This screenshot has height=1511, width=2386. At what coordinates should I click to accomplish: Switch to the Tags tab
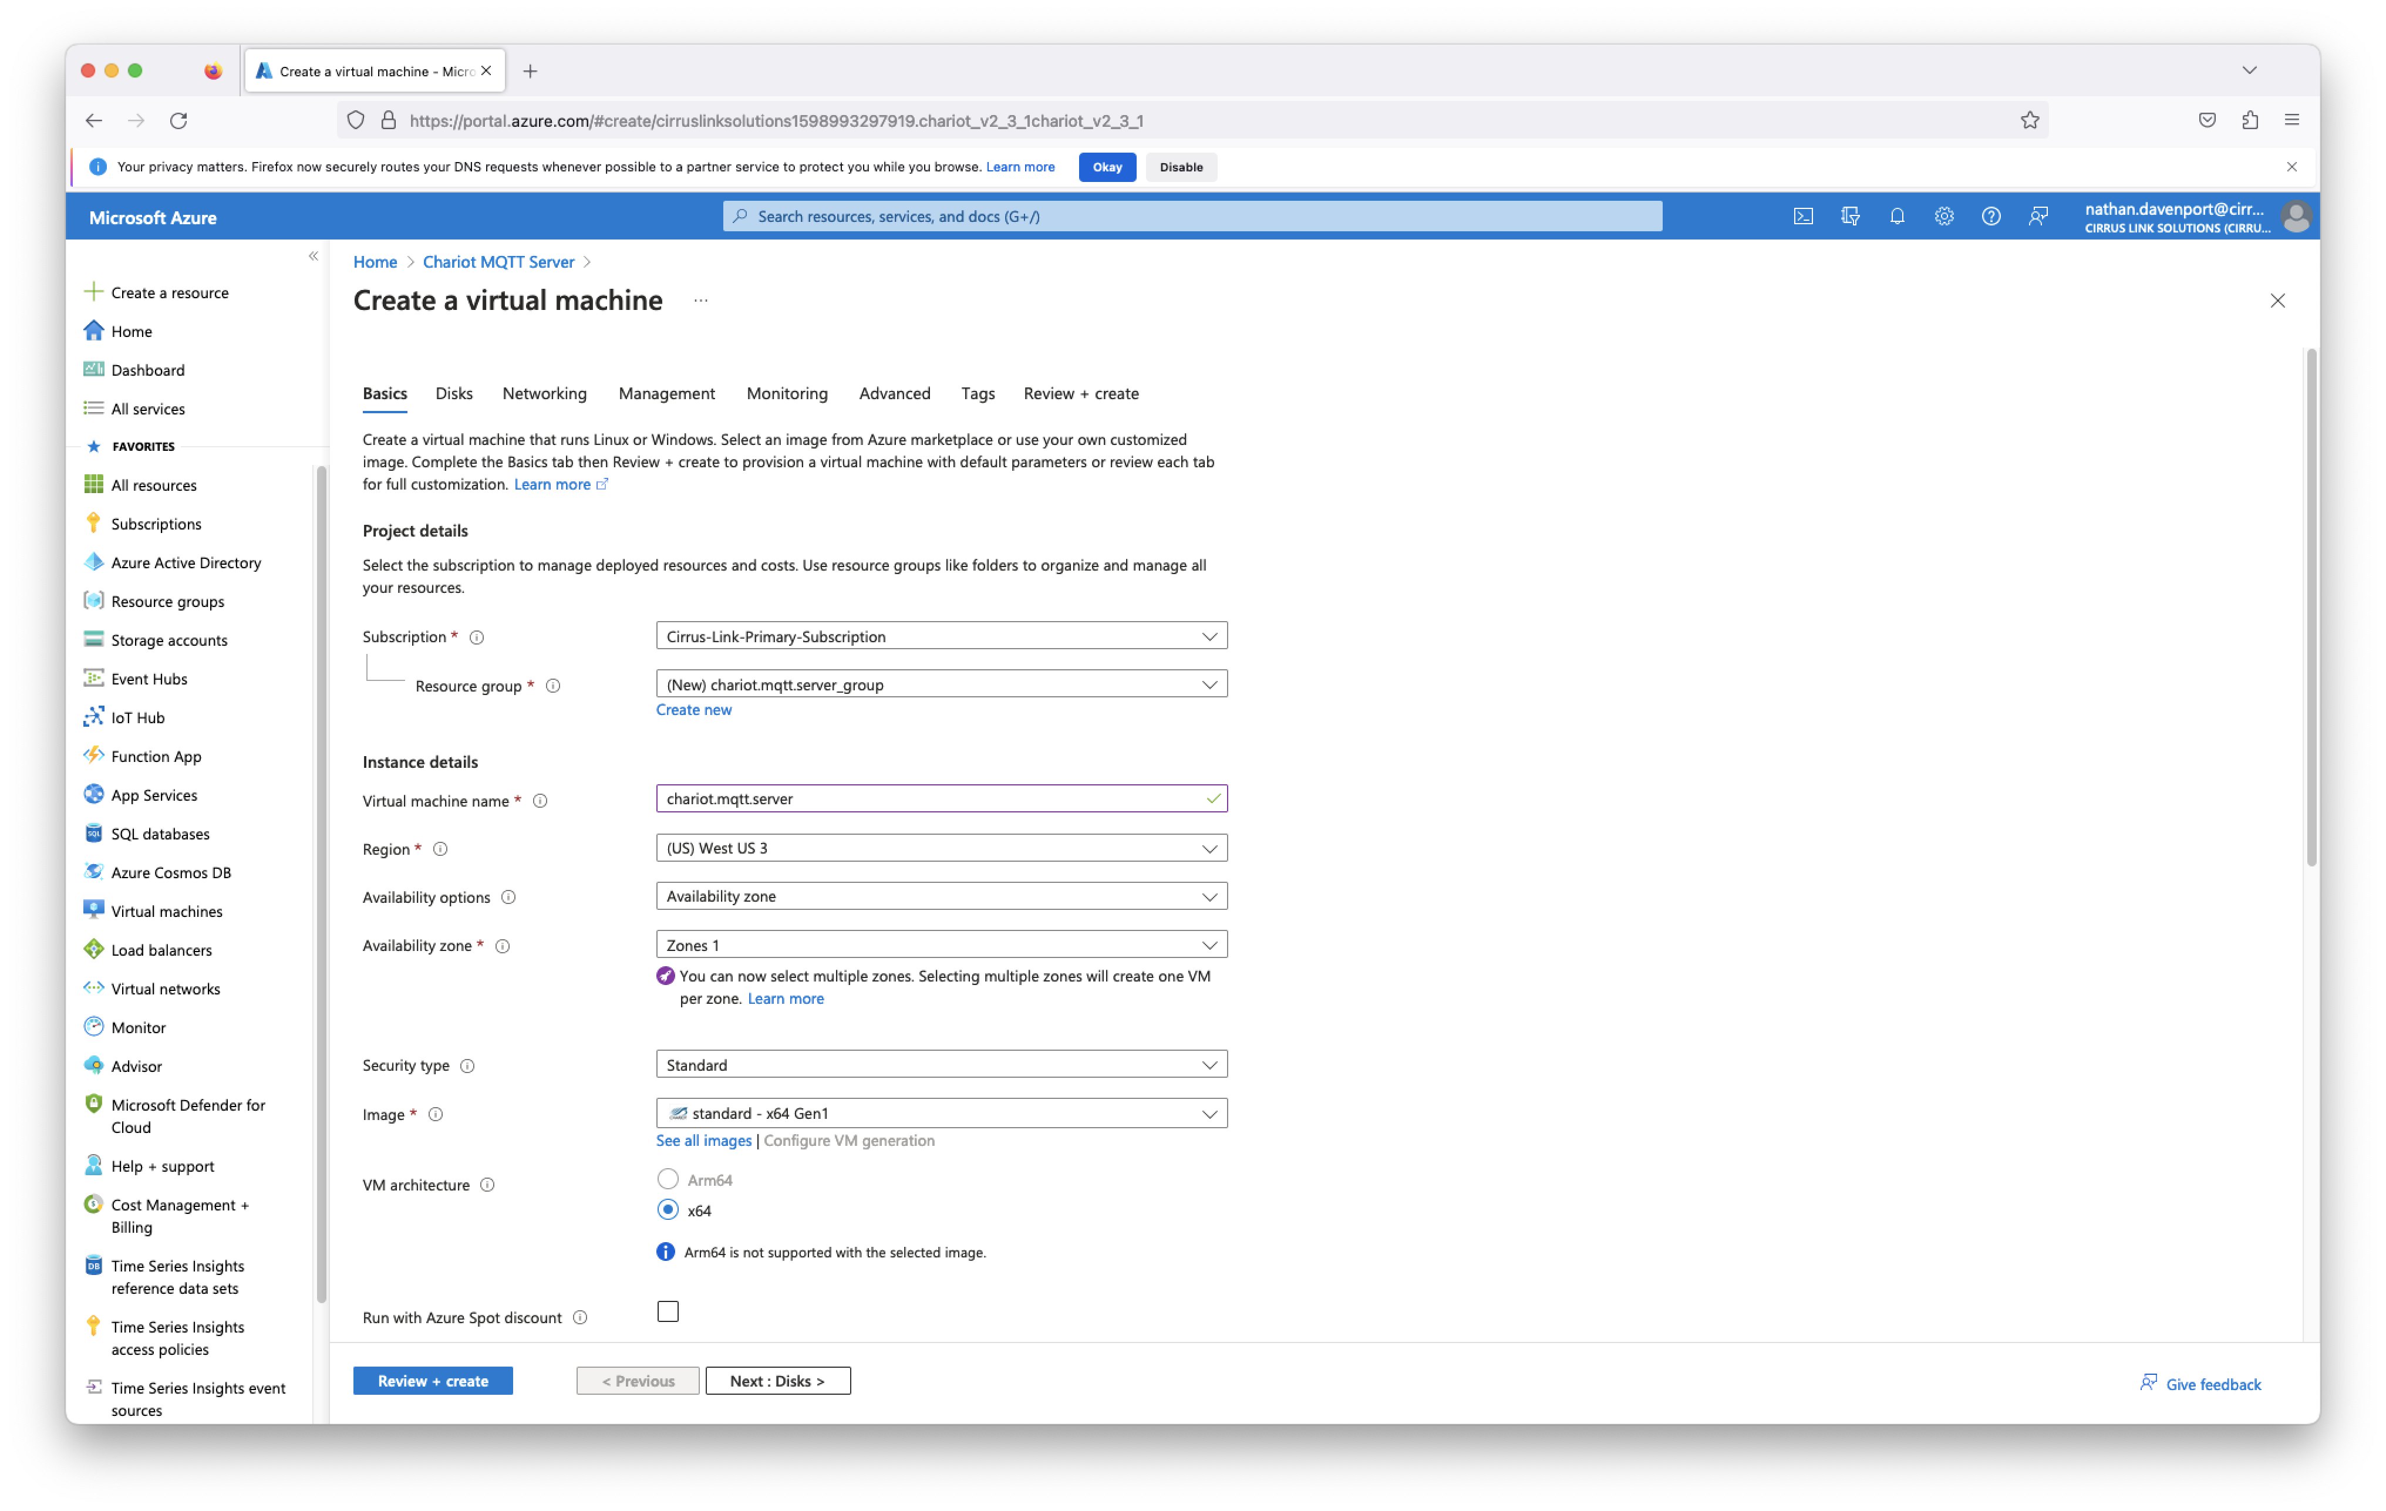(x=977, y=393)
